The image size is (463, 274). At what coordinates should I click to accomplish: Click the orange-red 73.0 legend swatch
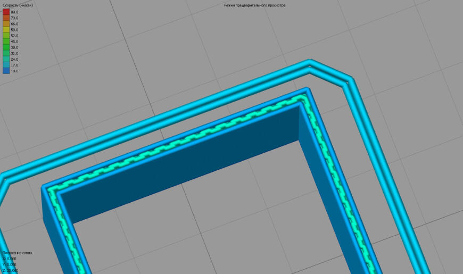(6, 18)
